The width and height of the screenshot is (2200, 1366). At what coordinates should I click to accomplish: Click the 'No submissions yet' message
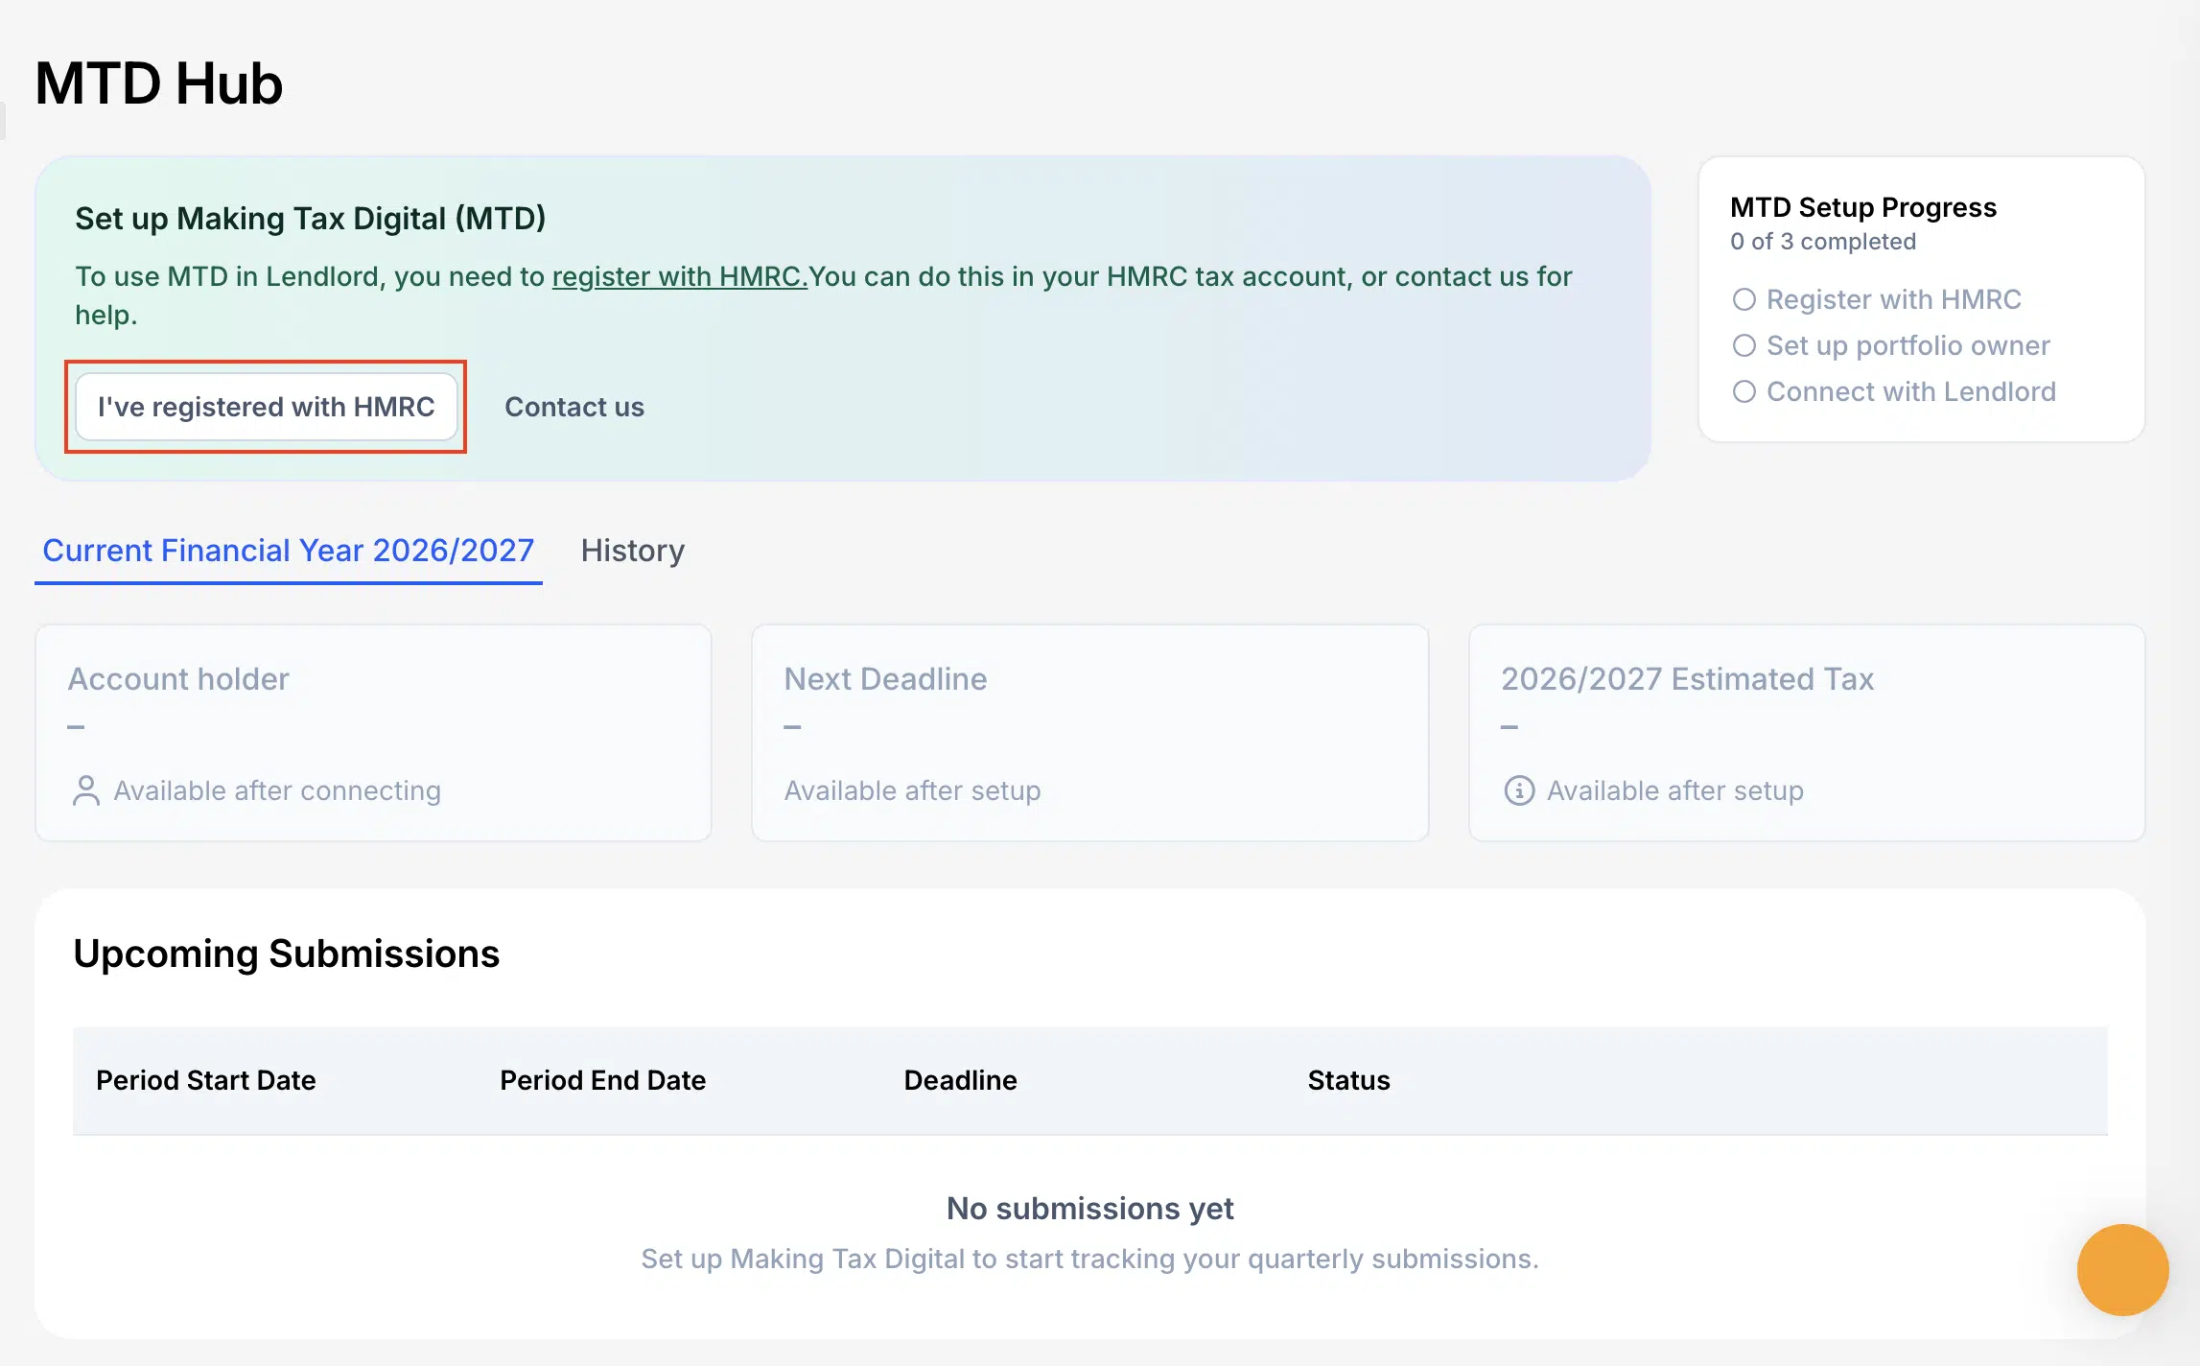tap(1090, 1209)
